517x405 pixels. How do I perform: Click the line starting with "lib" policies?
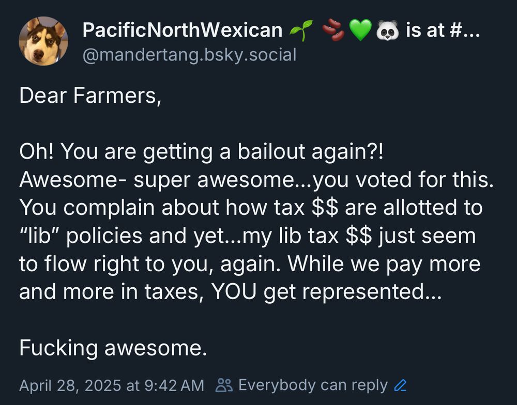point(248,236)
